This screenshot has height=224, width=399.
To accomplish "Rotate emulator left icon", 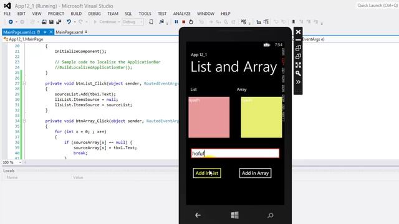I will (x=298, y=48).
